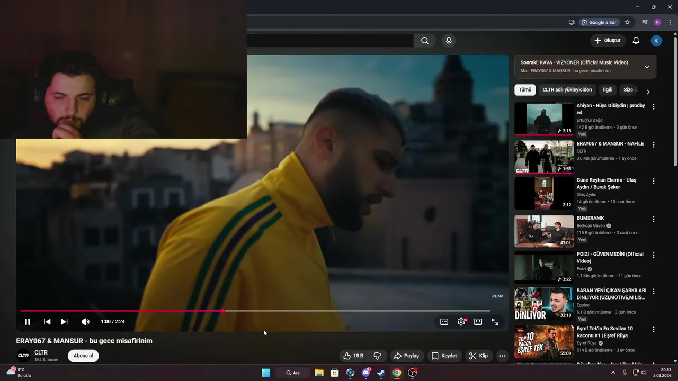Open options for the BUMERAMK video
This screenshot has height=381, width=678.
654,219
